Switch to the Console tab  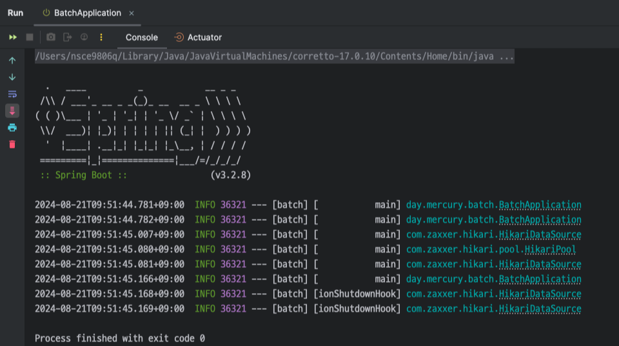click(142, 37)
